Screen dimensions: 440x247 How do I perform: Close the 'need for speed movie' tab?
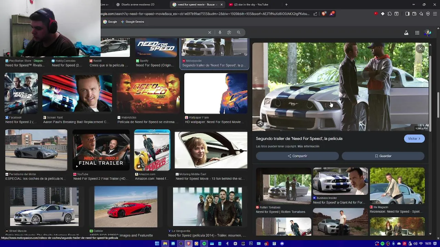point(222,4)
